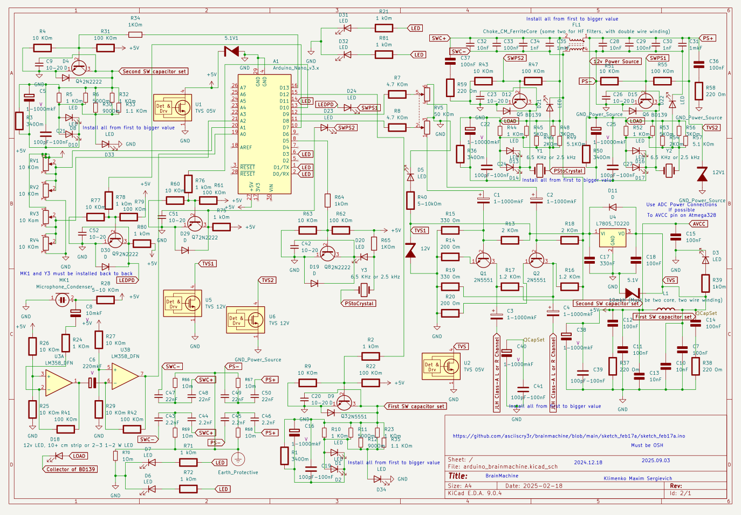This screenshot has width=741, height=515.
Task: Click the '2024.12.18' date text
Action: [588, 462]
